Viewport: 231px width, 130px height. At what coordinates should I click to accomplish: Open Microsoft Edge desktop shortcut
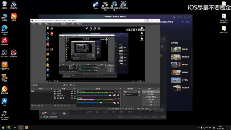(x=5, y=30)
